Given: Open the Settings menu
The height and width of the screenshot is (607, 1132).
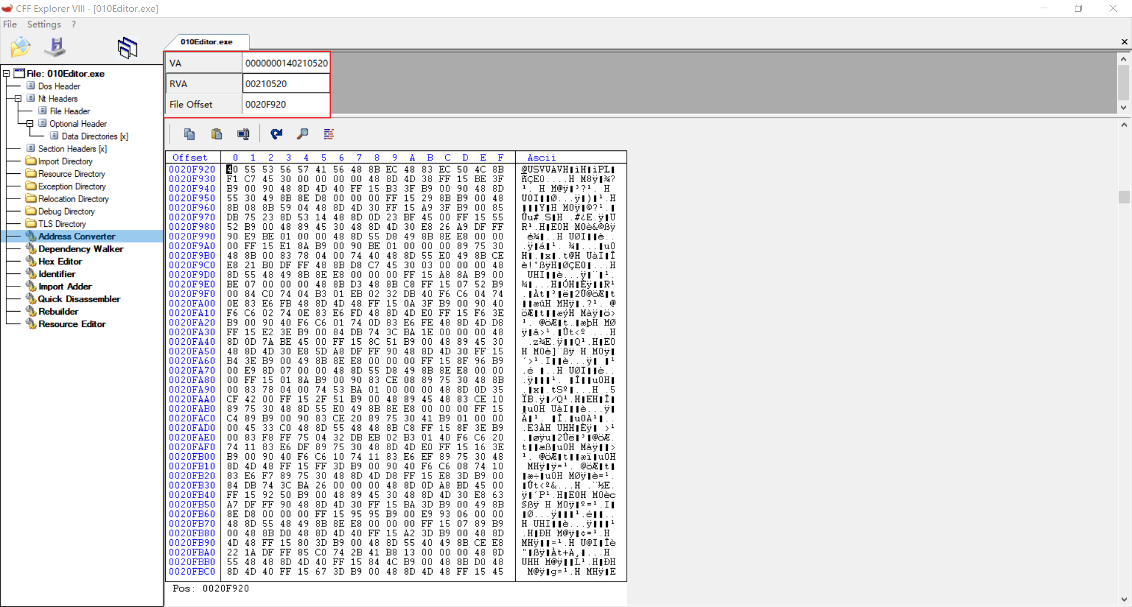Looking at the screenshot, I should (x=44, y=24).
